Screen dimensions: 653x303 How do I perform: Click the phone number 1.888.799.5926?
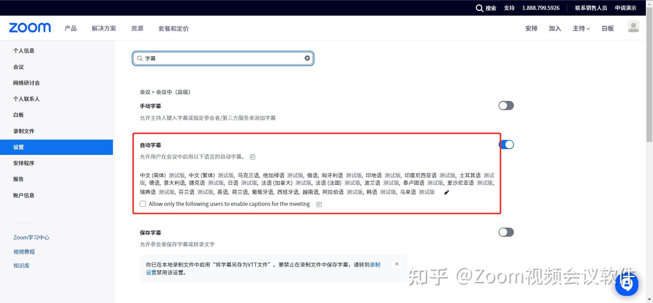point(541,8)
